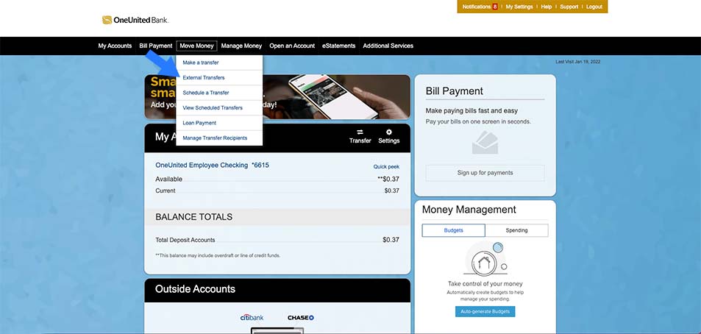Click the red notifications badge showing 8

495,7
